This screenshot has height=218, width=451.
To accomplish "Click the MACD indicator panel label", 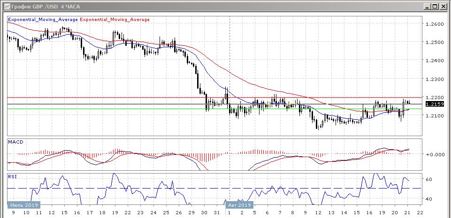I will pyautogui.click(x=16, y=142).
